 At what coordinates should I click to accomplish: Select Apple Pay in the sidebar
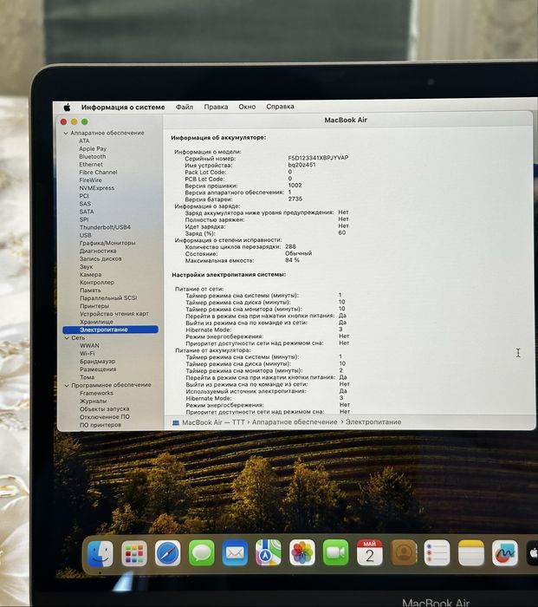click(x=93, y=148)
